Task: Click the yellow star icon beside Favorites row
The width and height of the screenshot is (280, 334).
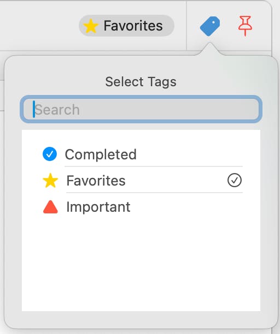Action: point(50,181)
